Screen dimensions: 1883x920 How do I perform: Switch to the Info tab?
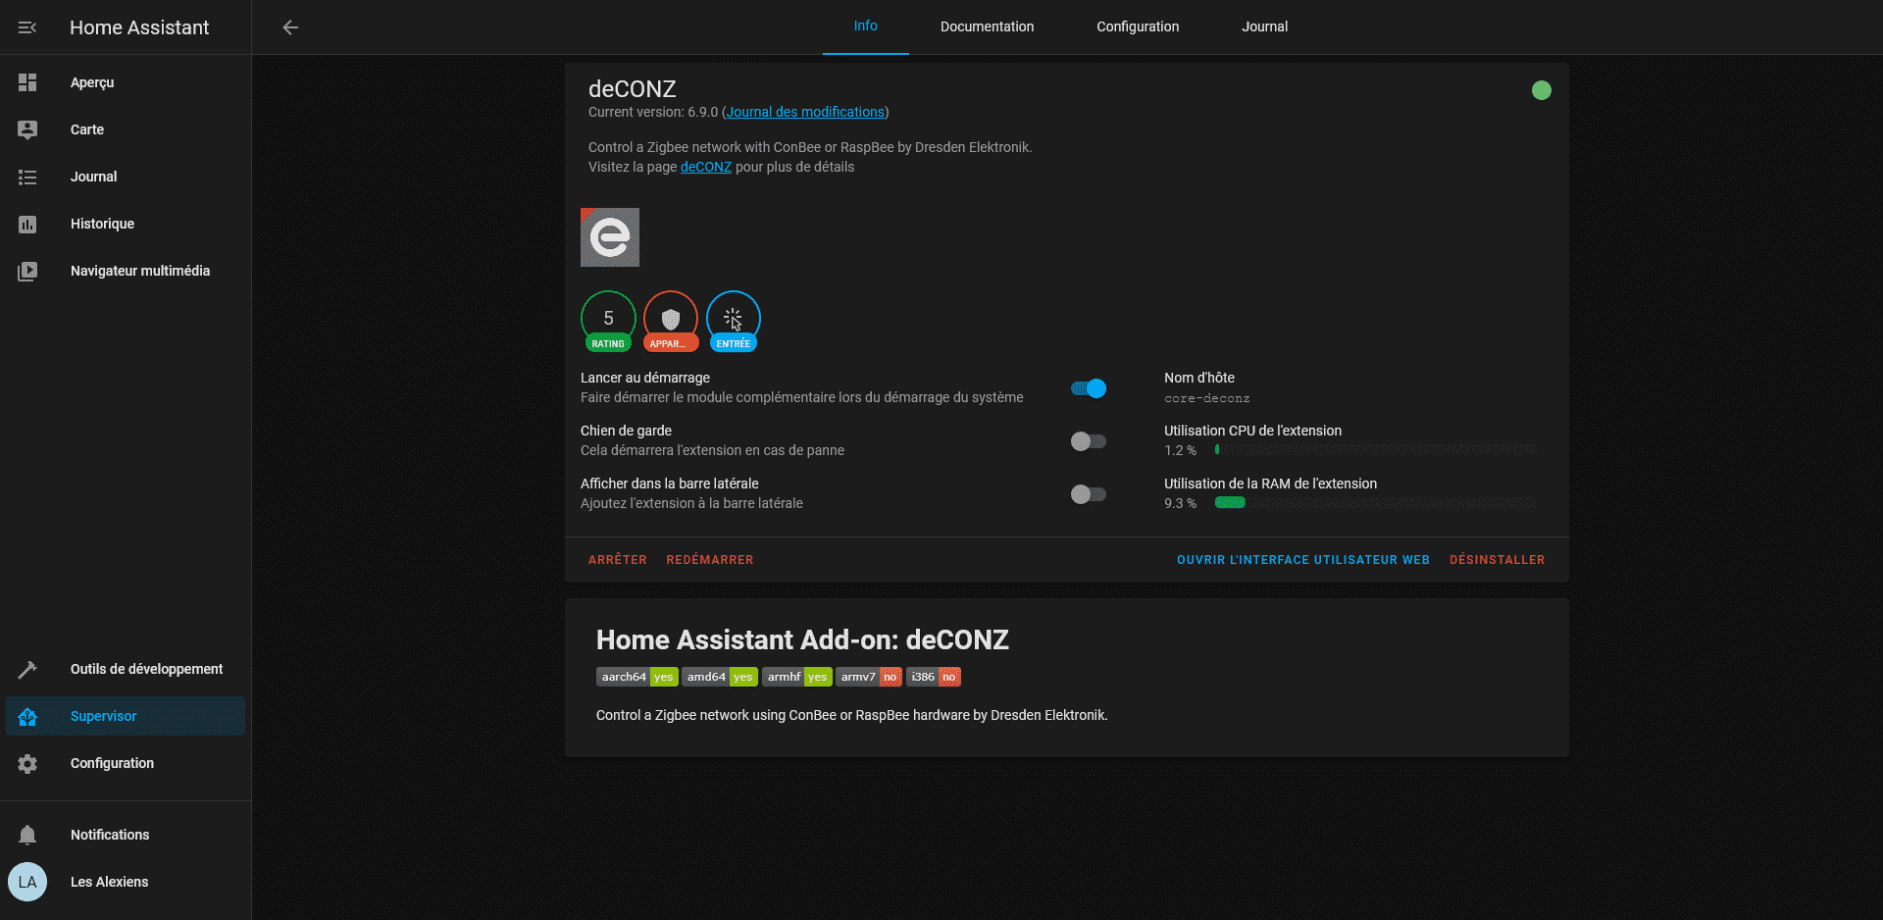coord(866,26)
